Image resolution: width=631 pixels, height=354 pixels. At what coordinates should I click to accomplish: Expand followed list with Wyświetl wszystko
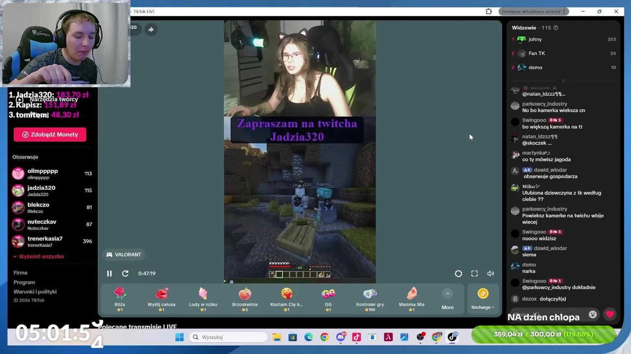[38, 256]
